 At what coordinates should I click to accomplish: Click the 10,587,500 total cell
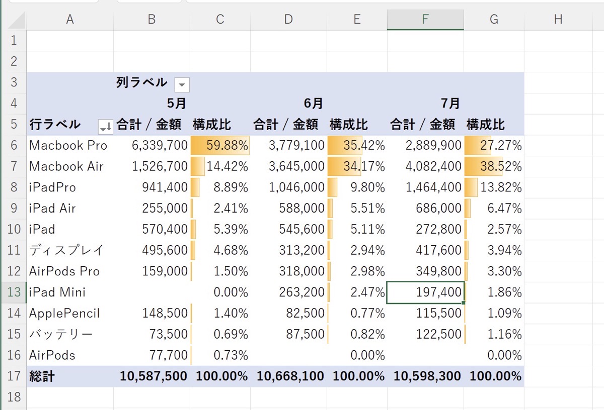(x=152, y=376)
